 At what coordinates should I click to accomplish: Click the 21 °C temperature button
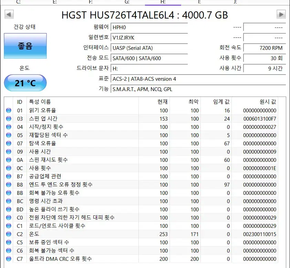25,83
